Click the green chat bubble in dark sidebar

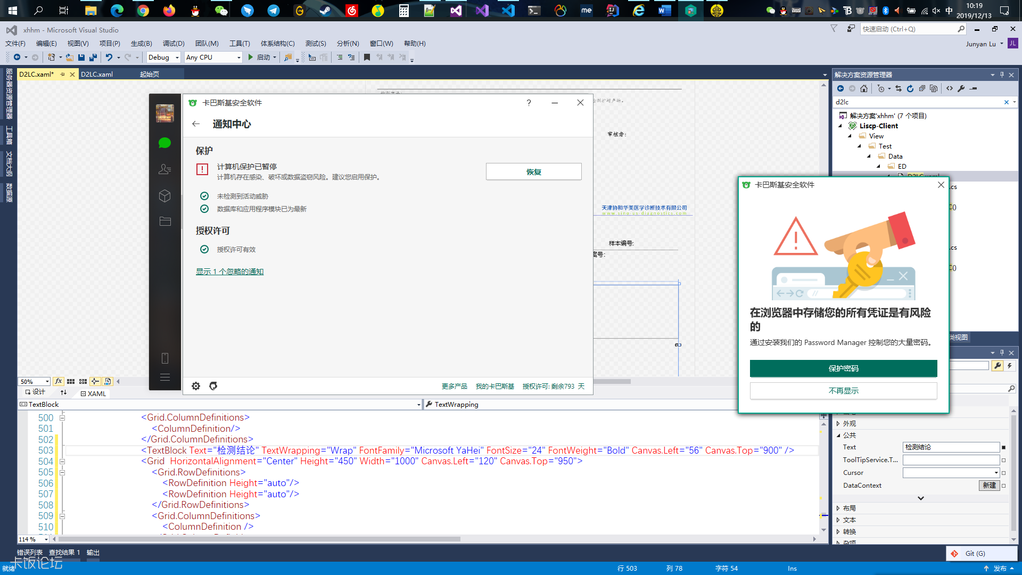pos(164,143)
